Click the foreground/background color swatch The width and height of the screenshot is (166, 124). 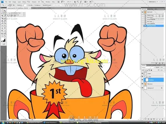pos(3,40)
